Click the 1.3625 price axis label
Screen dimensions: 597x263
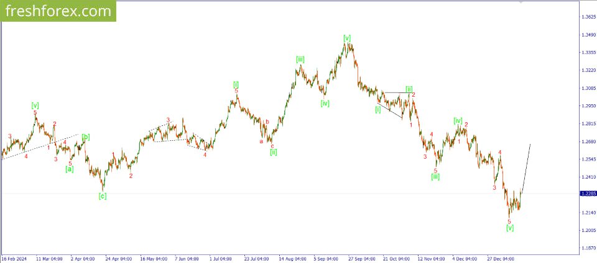(588, 17)
